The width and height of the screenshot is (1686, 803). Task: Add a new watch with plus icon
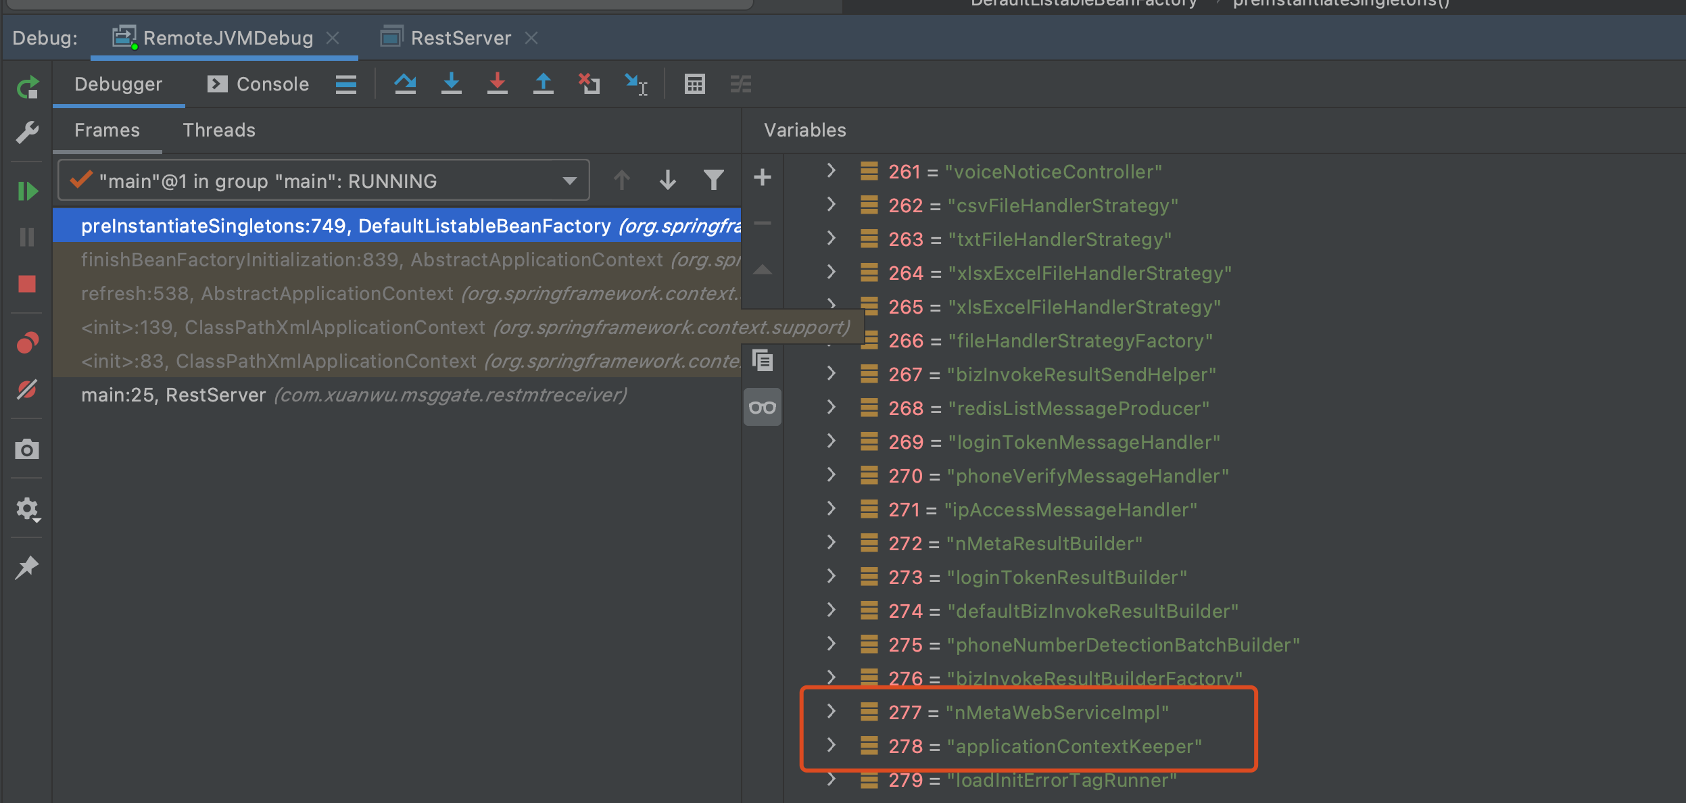point(763,178)
